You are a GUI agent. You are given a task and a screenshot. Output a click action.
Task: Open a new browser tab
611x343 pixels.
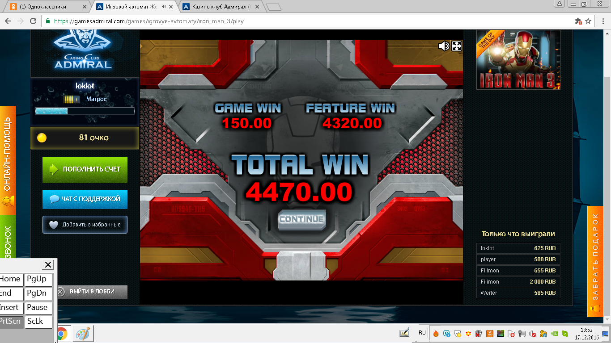273,7
